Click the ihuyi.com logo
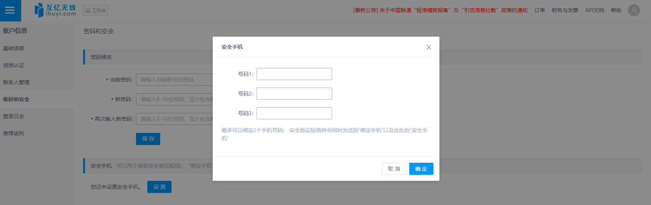Image resolution: width=651 pixels, height=205 pixels. point(55,11)
